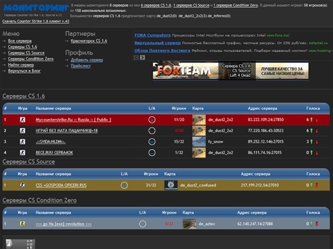The height and width of the screenshot is (249, 333).
Task: Click the CS 1.6 game icon for Mycounterstrike.Ru
Action: point(23,120)
